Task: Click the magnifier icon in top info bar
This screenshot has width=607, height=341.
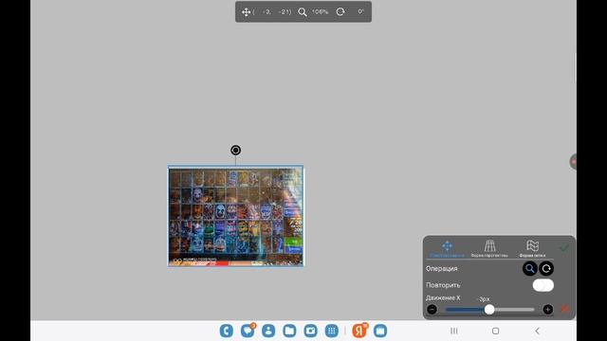Action: click(303, 12)
